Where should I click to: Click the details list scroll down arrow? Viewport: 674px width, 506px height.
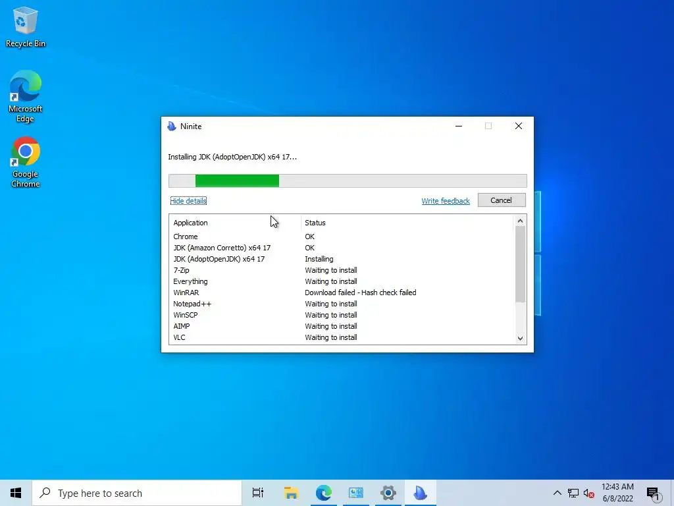point(520,338)
